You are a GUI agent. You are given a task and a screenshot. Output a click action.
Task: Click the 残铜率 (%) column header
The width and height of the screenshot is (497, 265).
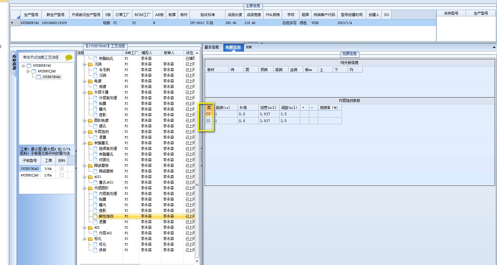[x=330, y=108]
